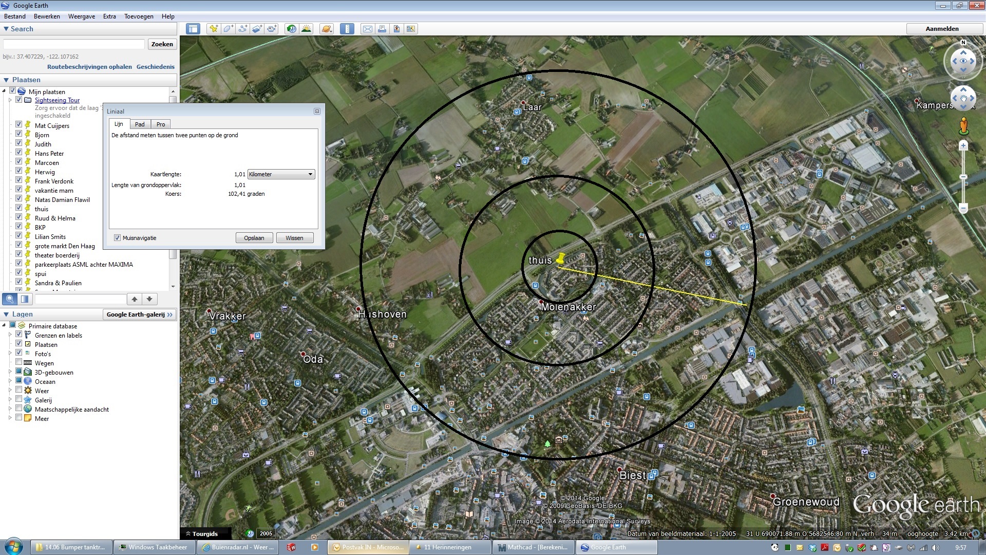Screen dimensions: 986x555
Task: Enable the Galerij layer checkbox
Action: pyautogui.click(x=19, y=399)
